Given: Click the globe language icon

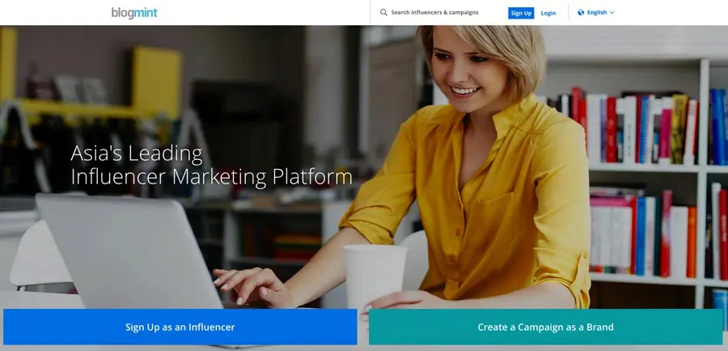Looking at the screenshot, I should 581,13.
